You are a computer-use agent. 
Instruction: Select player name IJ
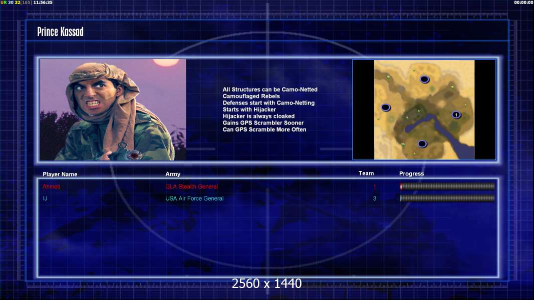45,198
